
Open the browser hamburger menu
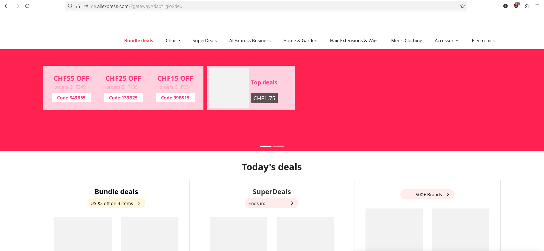[537, 6]
